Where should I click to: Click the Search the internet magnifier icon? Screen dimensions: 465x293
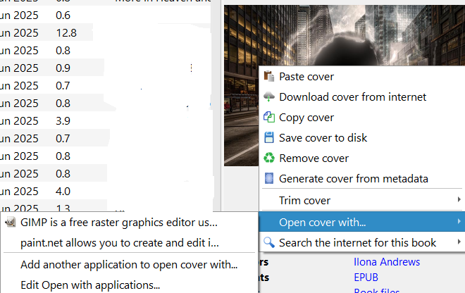pos(269,243)
